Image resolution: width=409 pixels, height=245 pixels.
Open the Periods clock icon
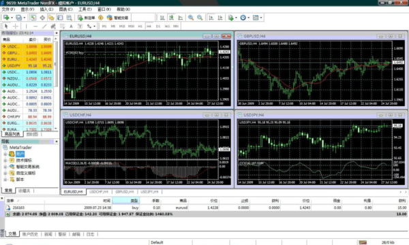pos(243,18)
